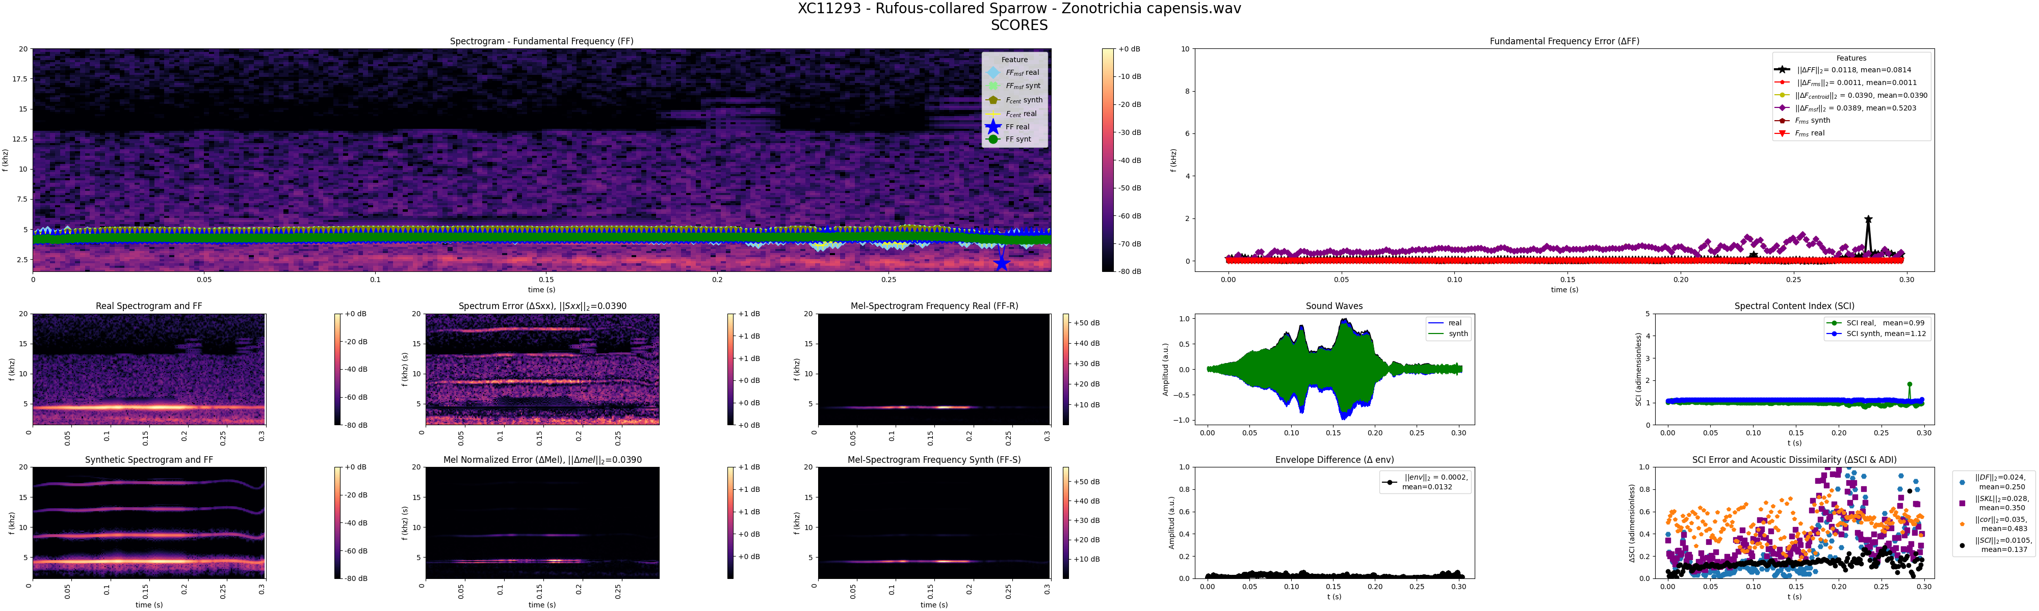The height and width of the screenshot is (611, 2039).
Task: Click the Spectrum Error colorbar
Action: 731,369
